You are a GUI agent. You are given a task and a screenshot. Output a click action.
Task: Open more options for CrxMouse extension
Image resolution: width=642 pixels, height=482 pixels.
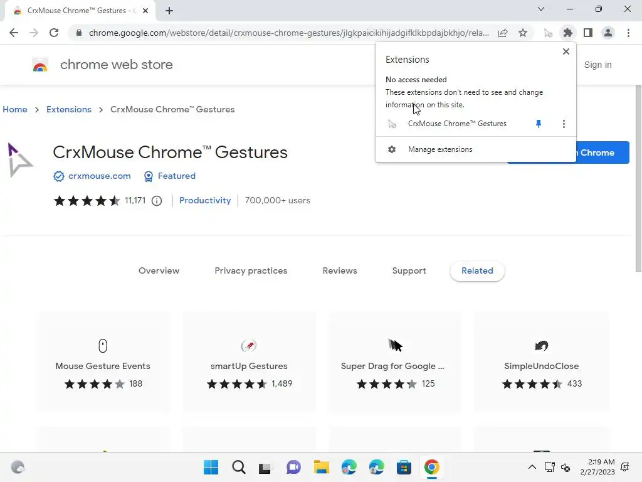coord(564,124)
